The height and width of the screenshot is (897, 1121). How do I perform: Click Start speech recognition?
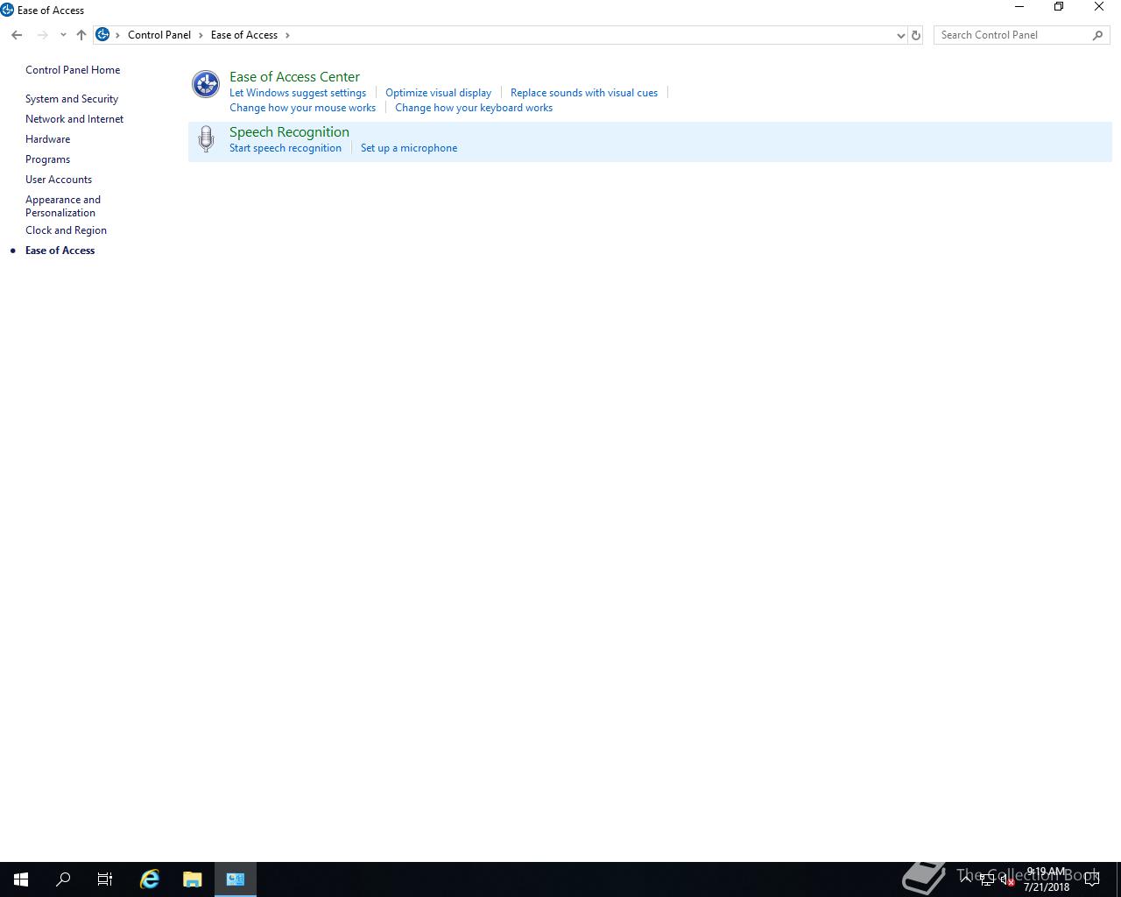286,148
